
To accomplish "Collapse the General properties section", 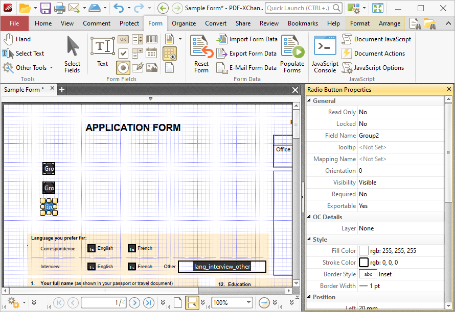I will coord(309,100).
